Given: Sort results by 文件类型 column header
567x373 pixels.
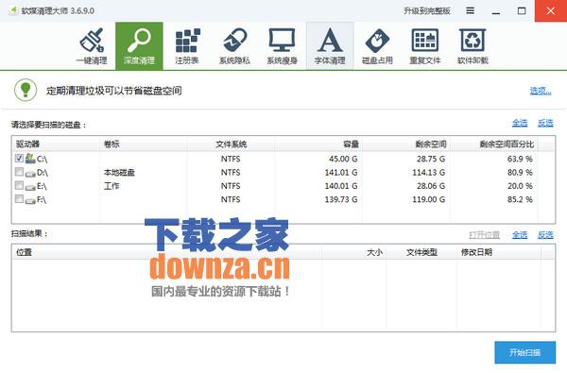Looking at the screenshot, I should [x=421, y=252].
